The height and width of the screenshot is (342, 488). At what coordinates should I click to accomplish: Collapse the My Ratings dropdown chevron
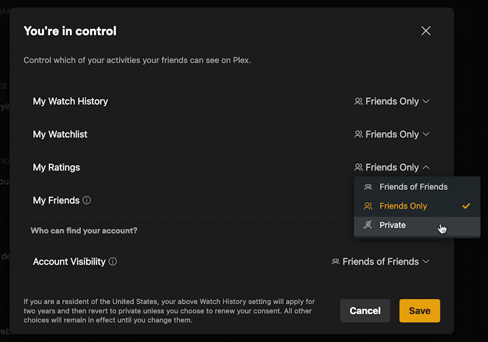pos(426,167)
